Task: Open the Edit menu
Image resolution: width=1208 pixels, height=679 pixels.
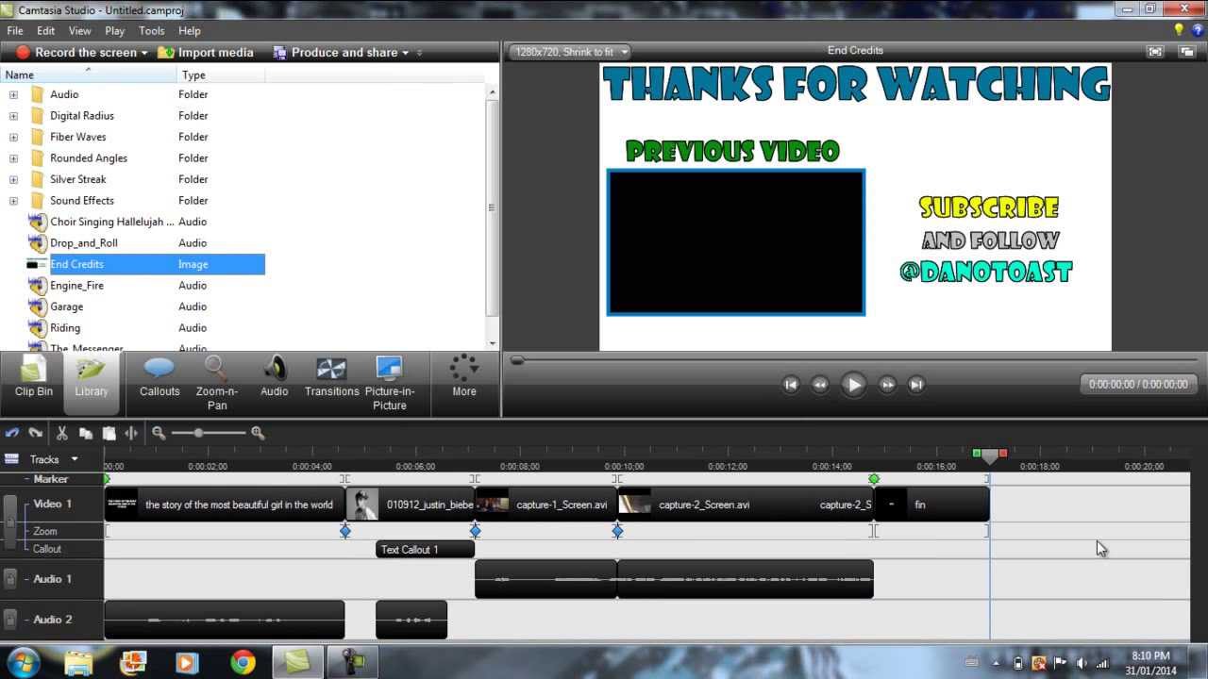Action: point(45,31)
